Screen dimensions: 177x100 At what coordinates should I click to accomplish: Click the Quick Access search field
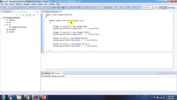point(147,7)
